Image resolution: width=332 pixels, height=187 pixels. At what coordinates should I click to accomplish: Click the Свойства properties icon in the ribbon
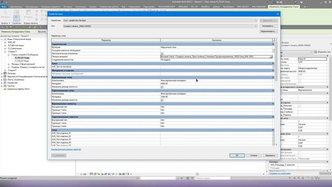pos(17,18)
